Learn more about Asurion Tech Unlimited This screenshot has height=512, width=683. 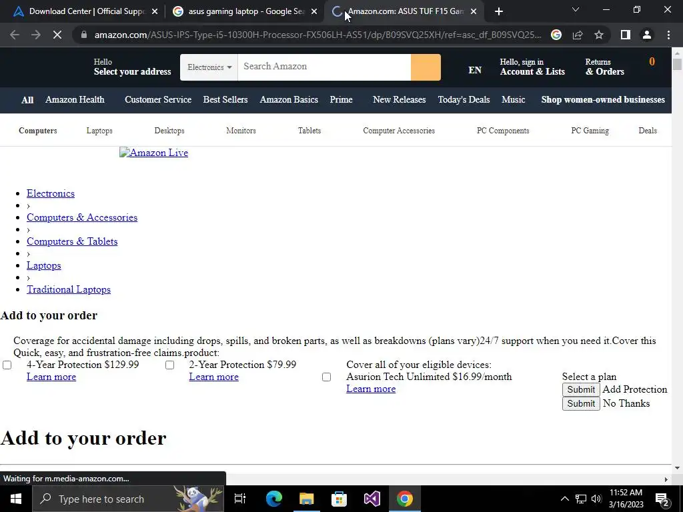pos(371,389)
